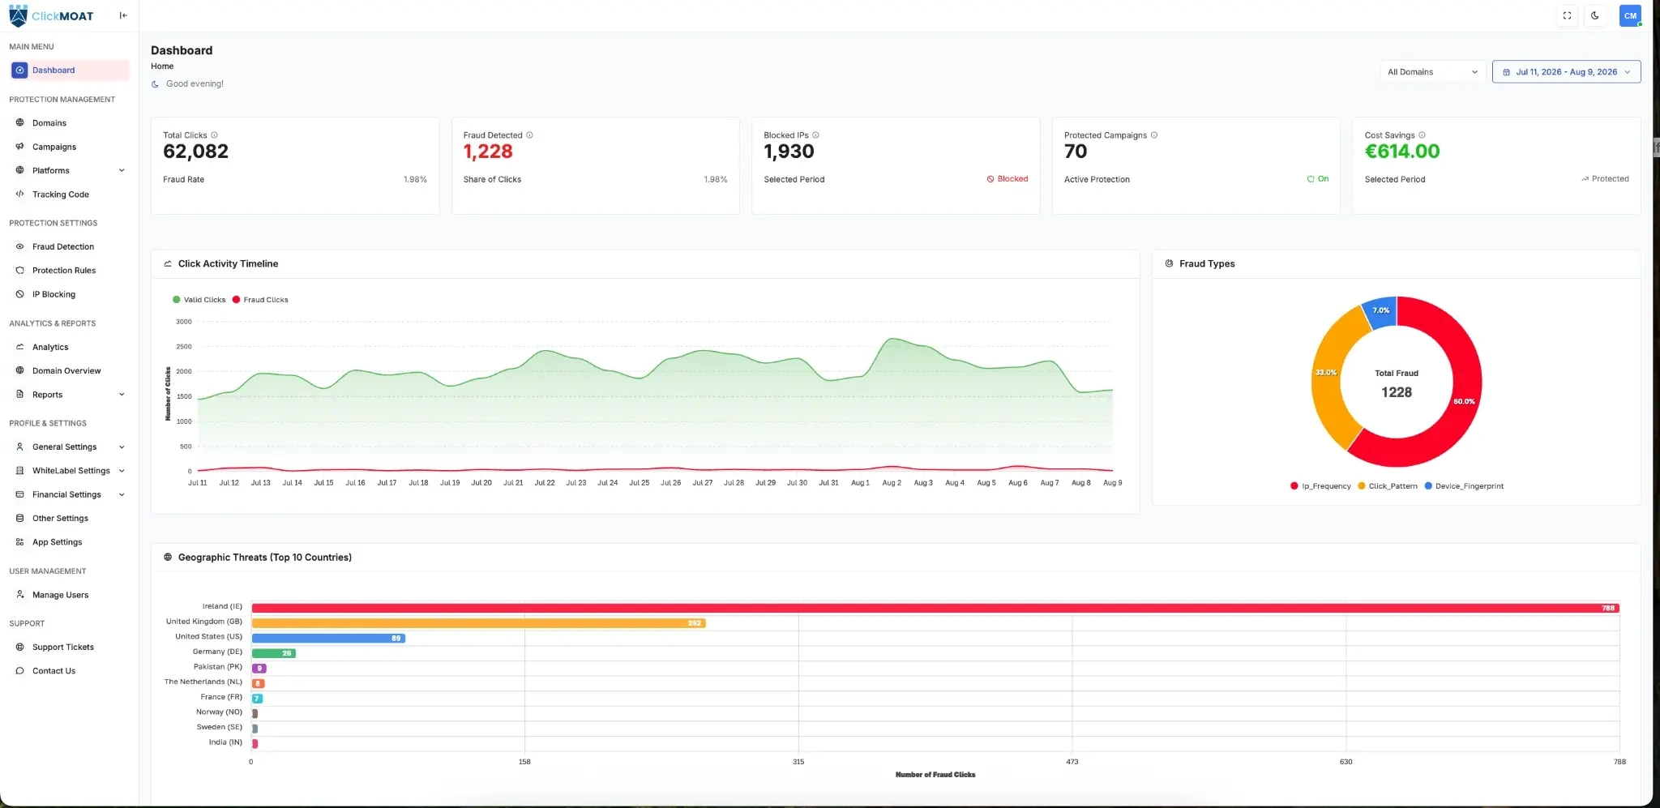1660x808 pixels.
Task: Click the info icon beside Protected Campaigns
Action: coord(1154,135)
